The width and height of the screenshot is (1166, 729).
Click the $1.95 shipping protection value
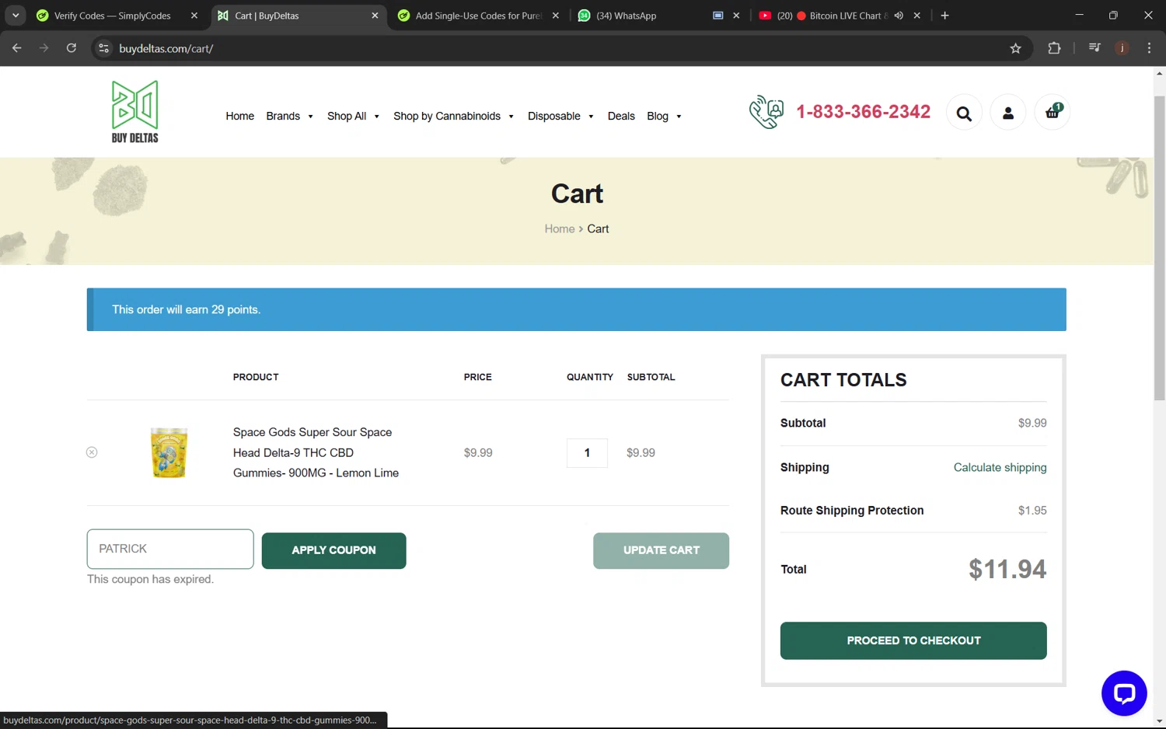click(x=1032, y=511)
